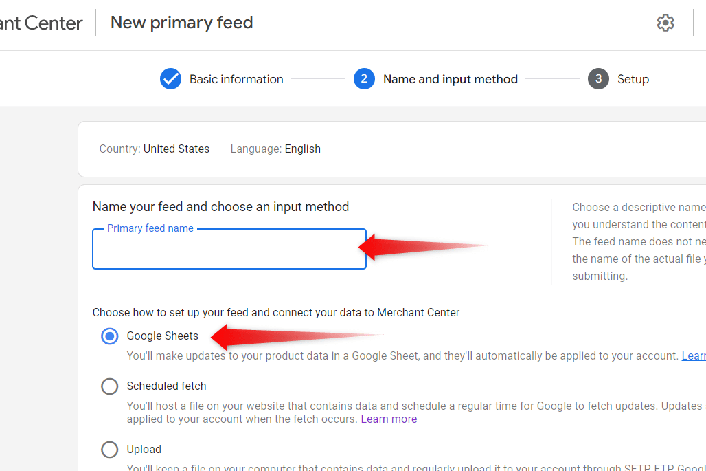Choose the Scheduled fetch radio button

point(109,386)
